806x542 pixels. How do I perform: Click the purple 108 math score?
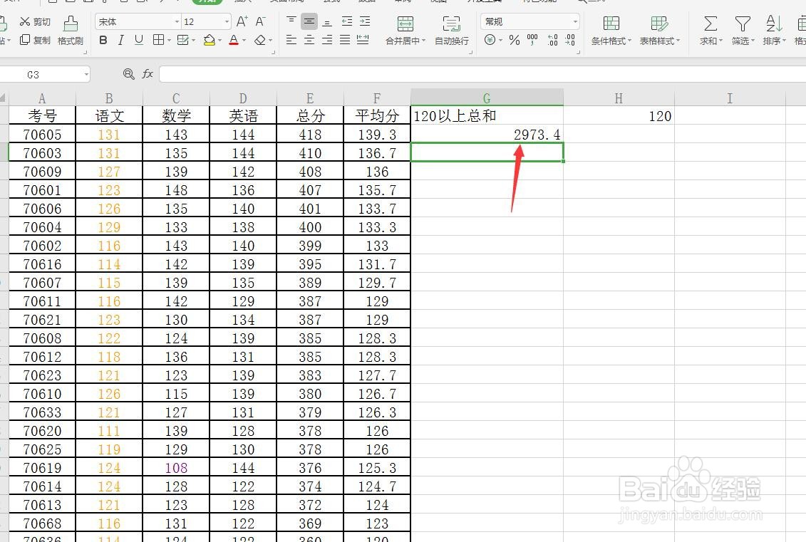point(176,468)
